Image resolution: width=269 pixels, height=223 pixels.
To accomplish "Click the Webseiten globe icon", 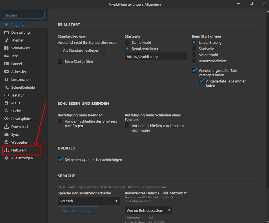I will click(x=6, y=142).
